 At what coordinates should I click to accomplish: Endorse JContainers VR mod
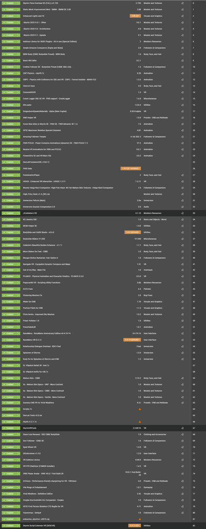[183, 213]
